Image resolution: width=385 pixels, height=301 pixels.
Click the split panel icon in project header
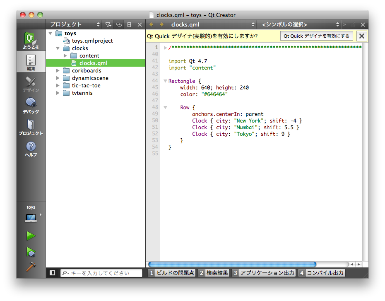[129, 25]
